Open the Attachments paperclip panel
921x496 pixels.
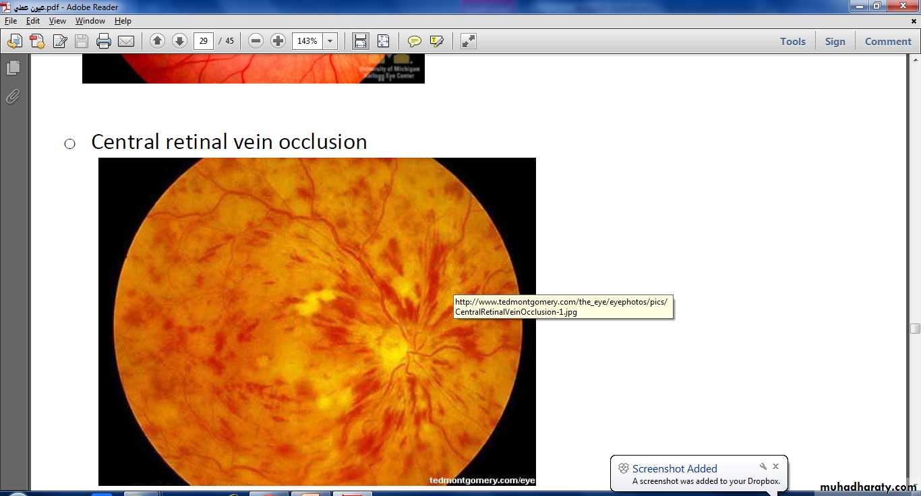tap(13, 96)
